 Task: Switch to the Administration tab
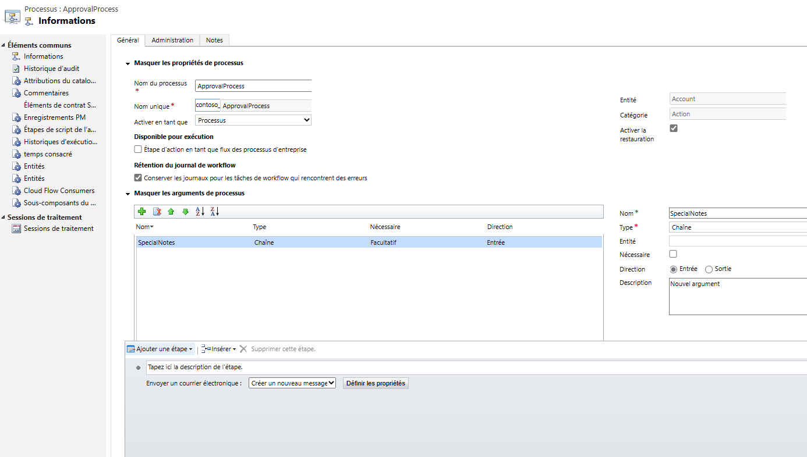pos(172,40)
